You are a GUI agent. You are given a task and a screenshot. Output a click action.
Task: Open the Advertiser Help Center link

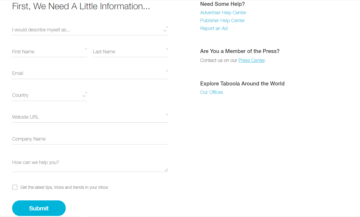pos(223,13)
